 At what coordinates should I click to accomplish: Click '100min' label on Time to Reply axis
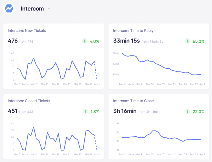[x=115, y=53]
